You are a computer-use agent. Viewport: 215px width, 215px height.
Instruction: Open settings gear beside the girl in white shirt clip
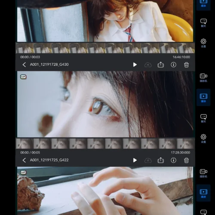tap(203, 43)
